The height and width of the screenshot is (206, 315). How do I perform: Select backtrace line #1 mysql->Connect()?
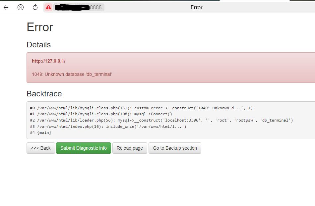point(101,114)
